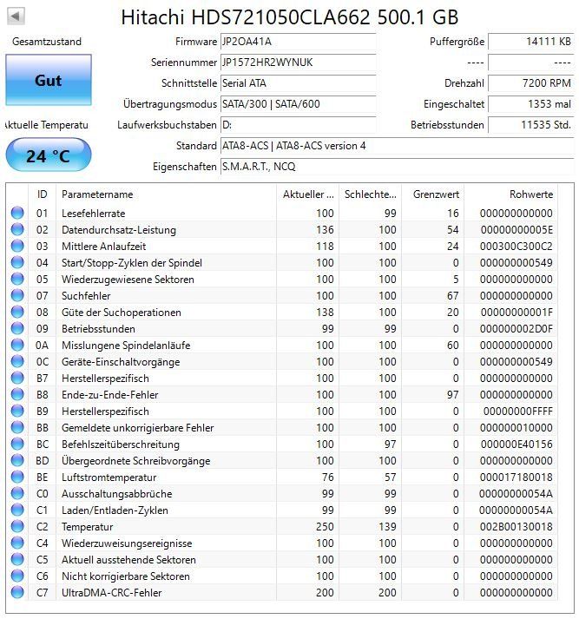Click status circle for Laden/Entladen-Zyklen row

17,510
